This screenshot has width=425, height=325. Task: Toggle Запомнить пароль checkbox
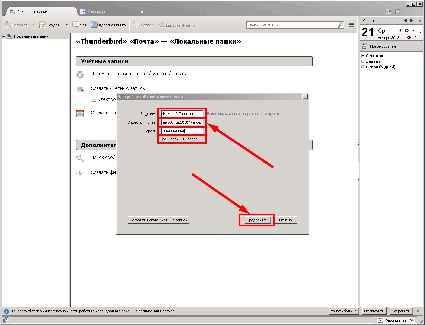[164, 139]
